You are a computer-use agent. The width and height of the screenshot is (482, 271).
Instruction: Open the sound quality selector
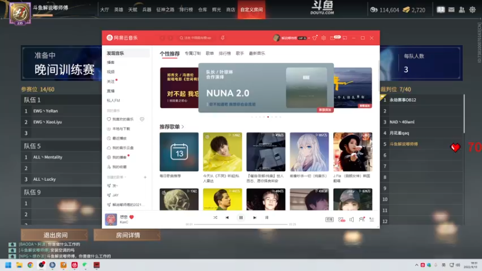pyautogui.click(x=329, y=219)
